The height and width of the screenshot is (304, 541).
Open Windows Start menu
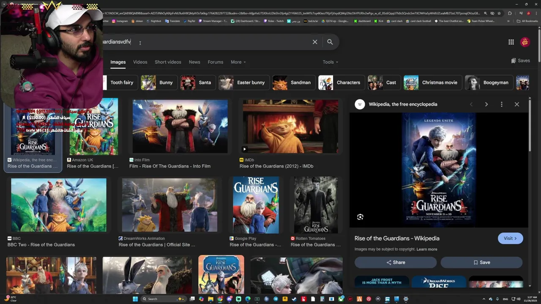pyautogui.click(x=135, y=299)
